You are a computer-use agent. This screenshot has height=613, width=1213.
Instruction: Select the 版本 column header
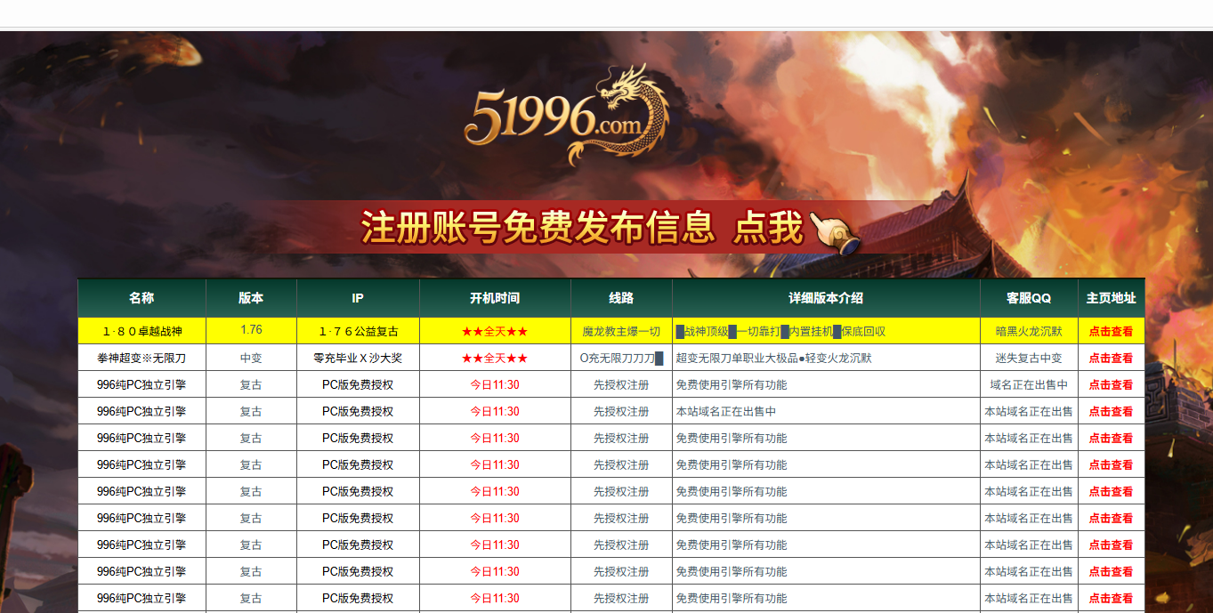pyautogui.click(x=251, y=298)
